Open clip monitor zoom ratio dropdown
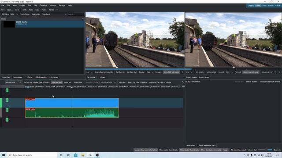The image size is (282, 158). pos(89,72)
